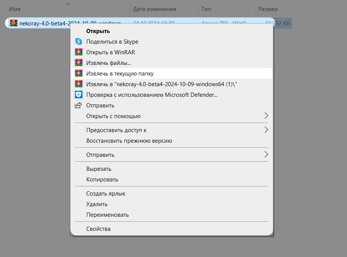This screenshot has height=257, width=347.
Task: Click WinRAR icon beside extract to nekoray folder
Action: point(79,84)
